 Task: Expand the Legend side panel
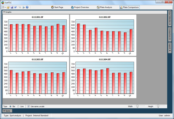point(170,47)
